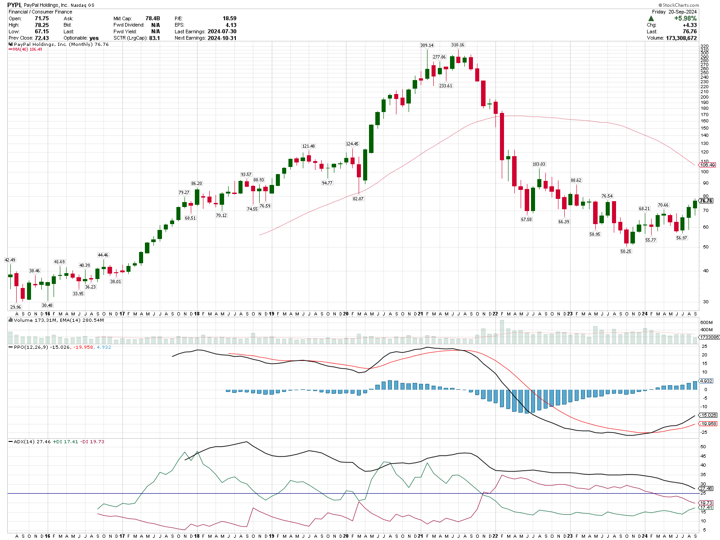Click the PYPL ticker symbol
Screen dimensions: 720x540
[14, 5]
